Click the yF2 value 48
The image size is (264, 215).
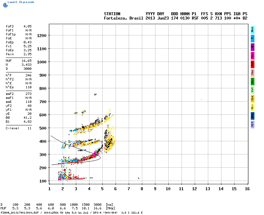[x=30, y=106]
